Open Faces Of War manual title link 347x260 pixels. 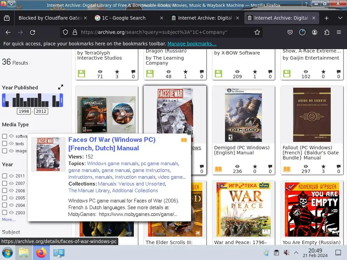coord(112,144)
